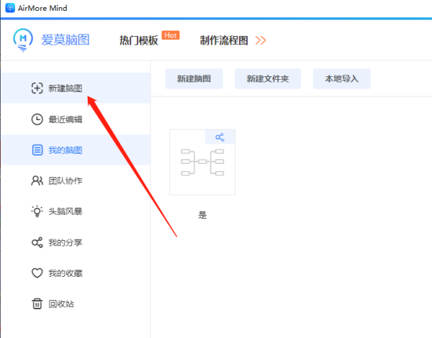This screenshot has width=432, height=338.
Task: Click the orange double-arrow next to 制作流程图
Action: point(261,40)
